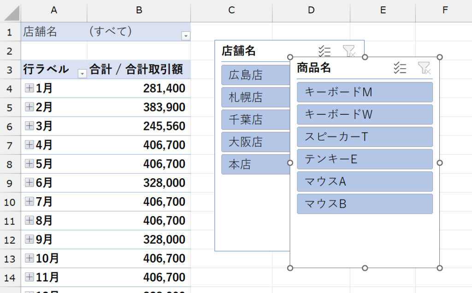Click the select-all corner triangle
The image size is (472, 293).
11,13
